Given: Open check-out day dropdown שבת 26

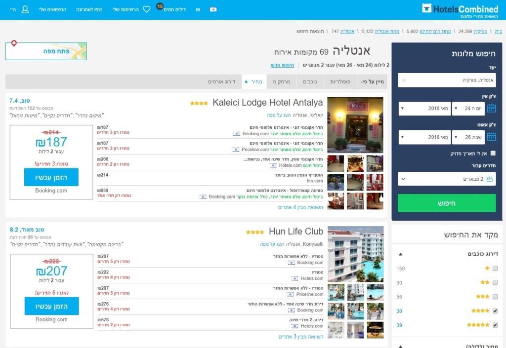Looking at the screenshot, I should (468, 137).
